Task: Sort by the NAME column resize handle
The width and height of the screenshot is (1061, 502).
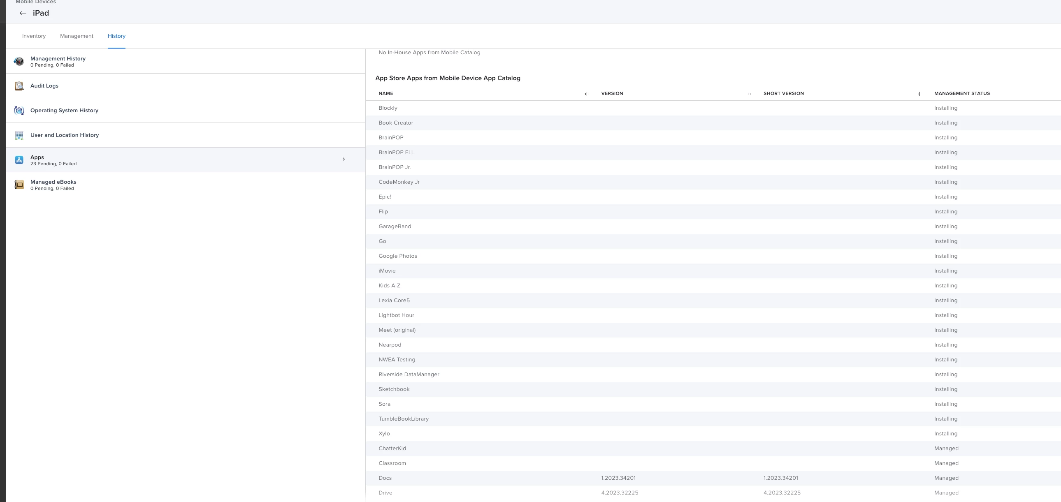Action: pyautogui.click(x=587, y=94)
